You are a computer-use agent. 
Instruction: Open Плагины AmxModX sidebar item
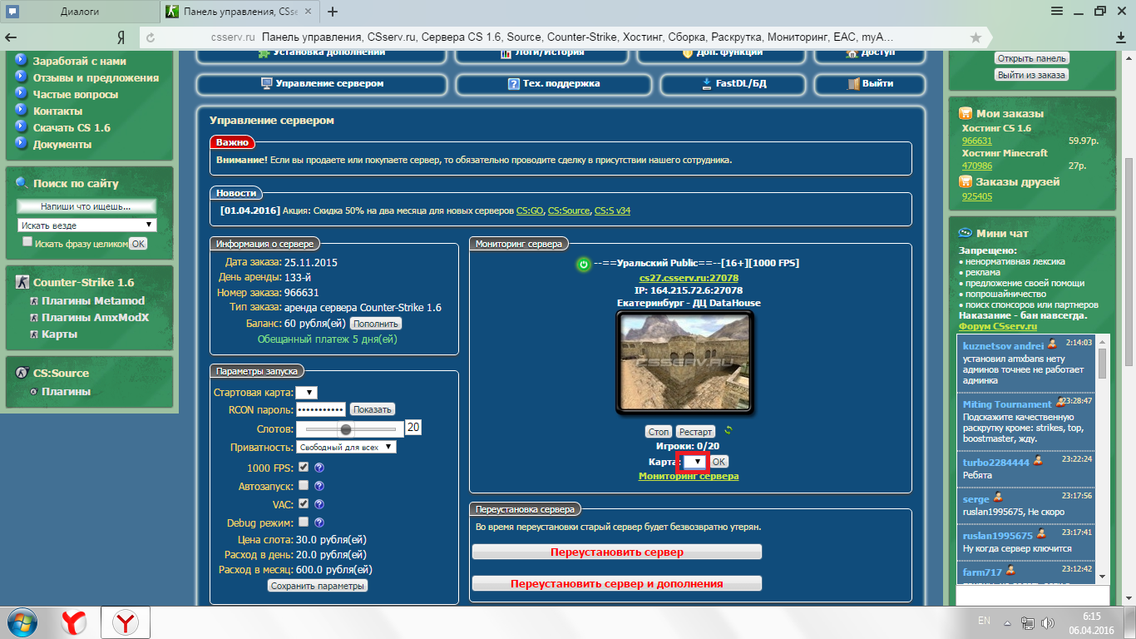(x=95, y=317)
